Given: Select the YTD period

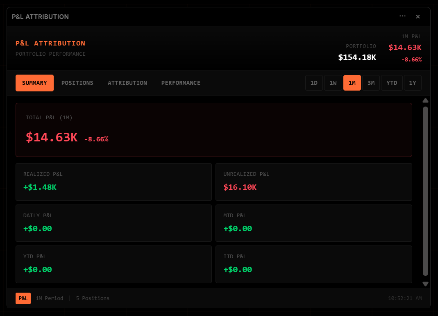Looking at the screenshot, I should coord(392,83).
